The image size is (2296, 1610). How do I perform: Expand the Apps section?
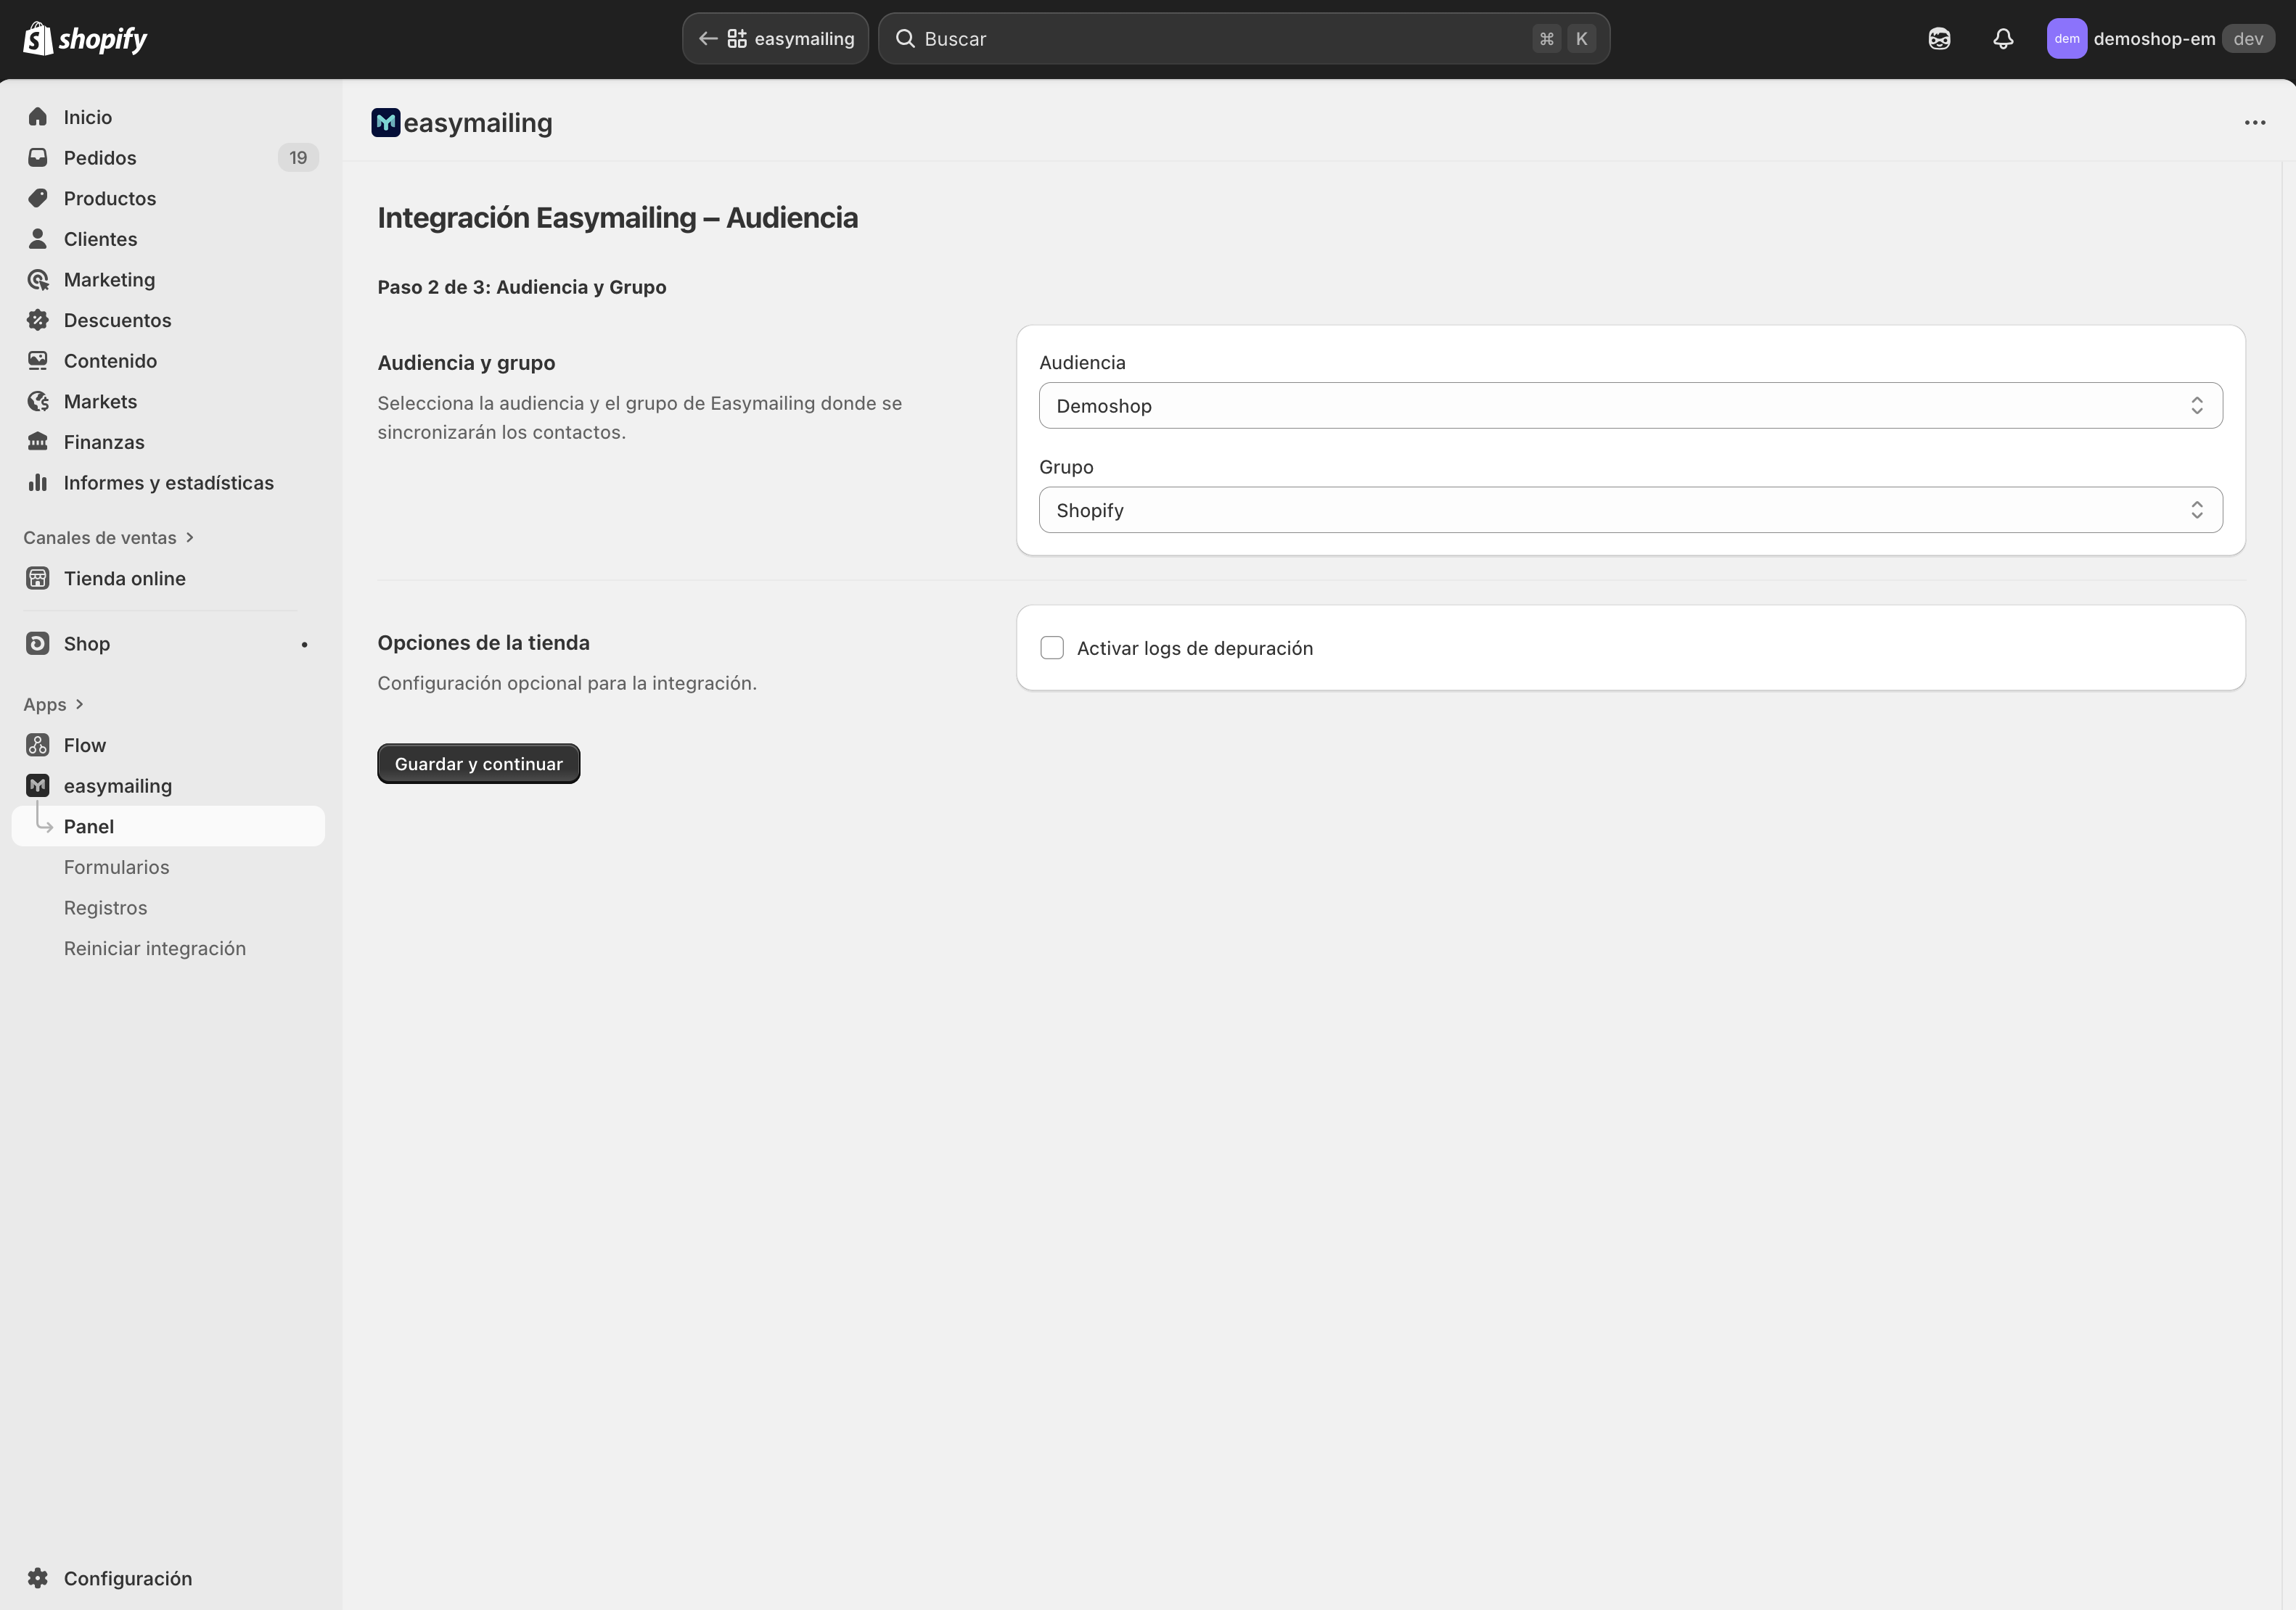53,705
